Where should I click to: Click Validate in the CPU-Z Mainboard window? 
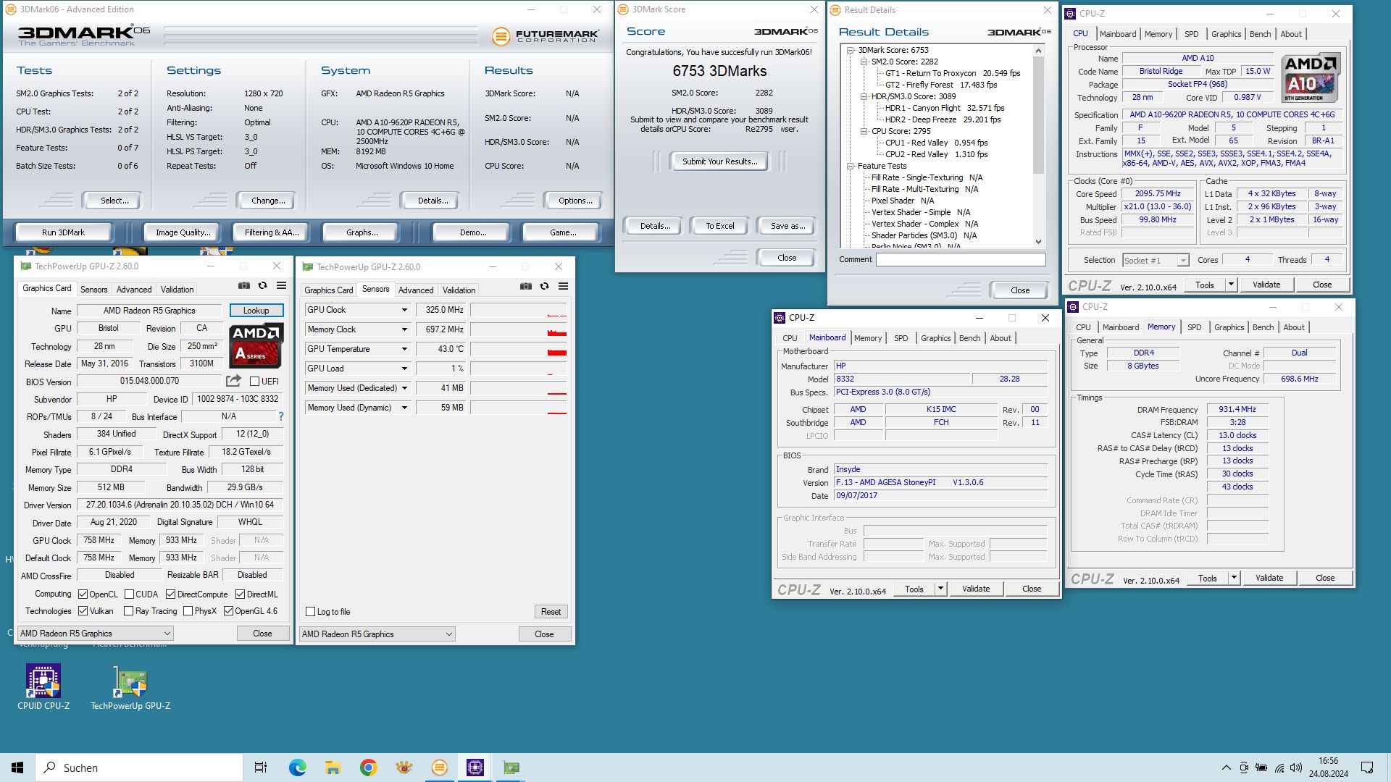pos(976,589)
